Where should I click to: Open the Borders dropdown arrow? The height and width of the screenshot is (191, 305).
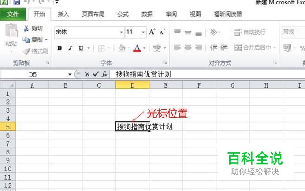109,48
